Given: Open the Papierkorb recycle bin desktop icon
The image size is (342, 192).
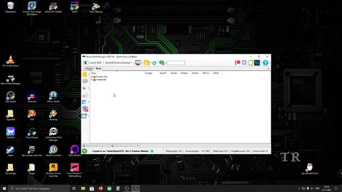Looking at the screenshot, I should click(11, 7).
